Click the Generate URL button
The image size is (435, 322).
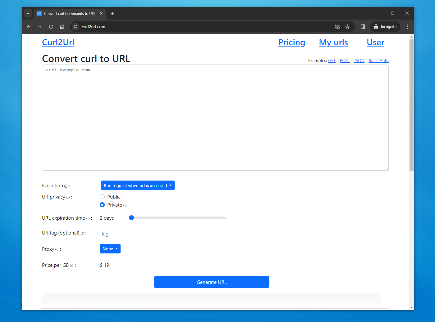coord(212,282)
